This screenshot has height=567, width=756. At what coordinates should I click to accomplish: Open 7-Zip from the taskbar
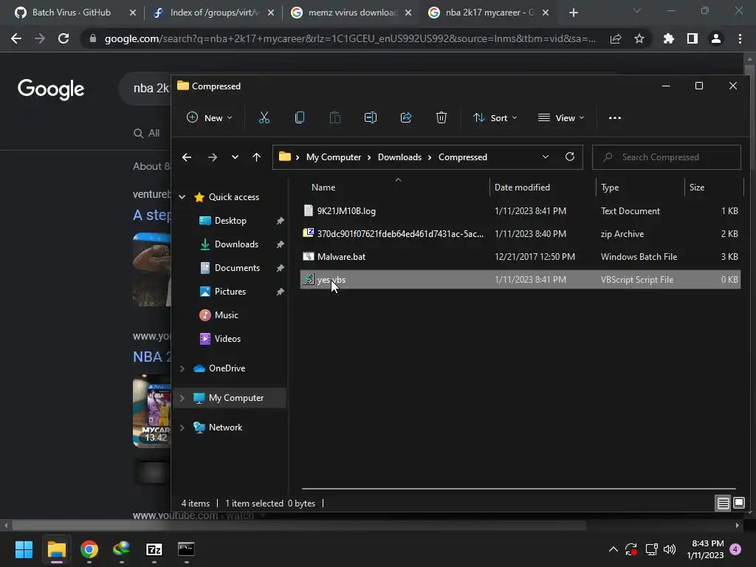[154, 549]
